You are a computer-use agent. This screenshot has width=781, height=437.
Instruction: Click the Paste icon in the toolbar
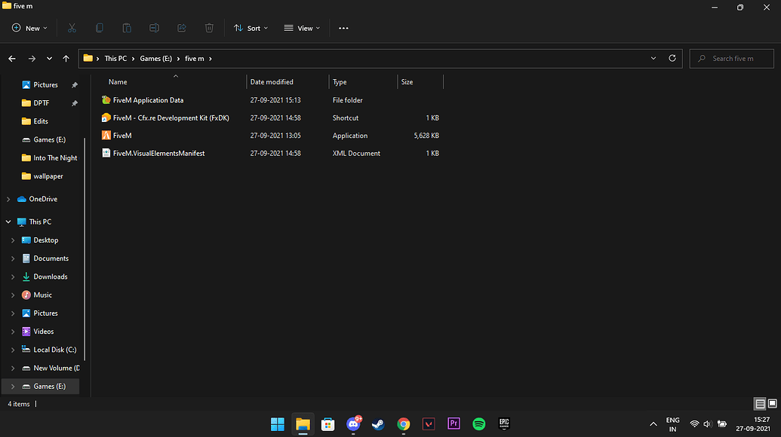127,28
